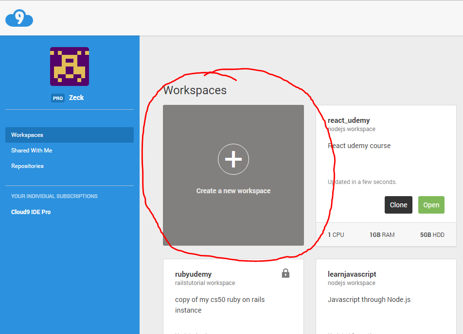Clone the react_udemy workspace
This screenshot has width=463, height=334.
(398, 205)
